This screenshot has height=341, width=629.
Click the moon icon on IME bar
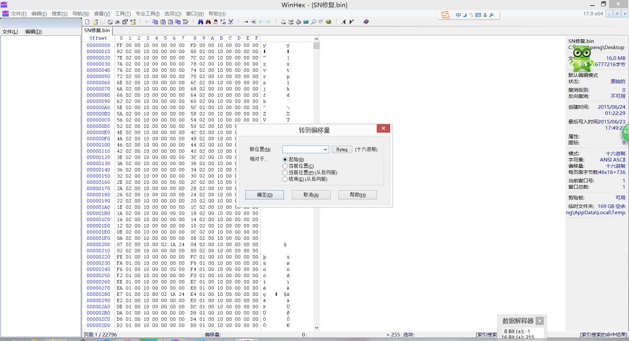pyautogui.click(x=464, y=15)
